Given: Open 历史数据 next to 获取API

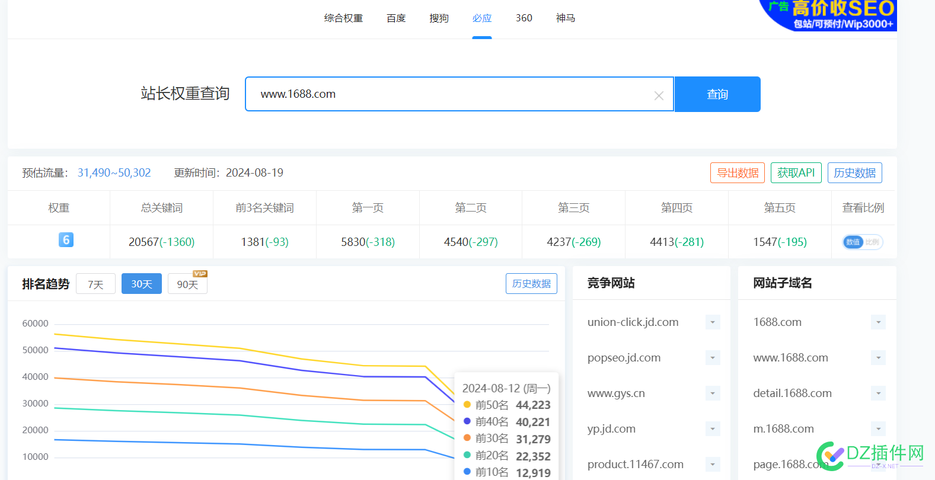Looking at the screenshot, I should [x=855, y=173].
